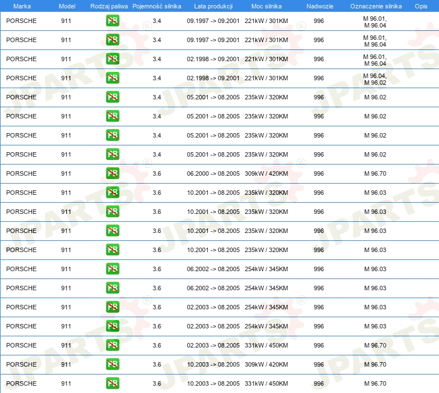Image resolution: width=439 pixels, height=393 pixels.
Task: Click the Model column header
Action: tap(67, 6)
